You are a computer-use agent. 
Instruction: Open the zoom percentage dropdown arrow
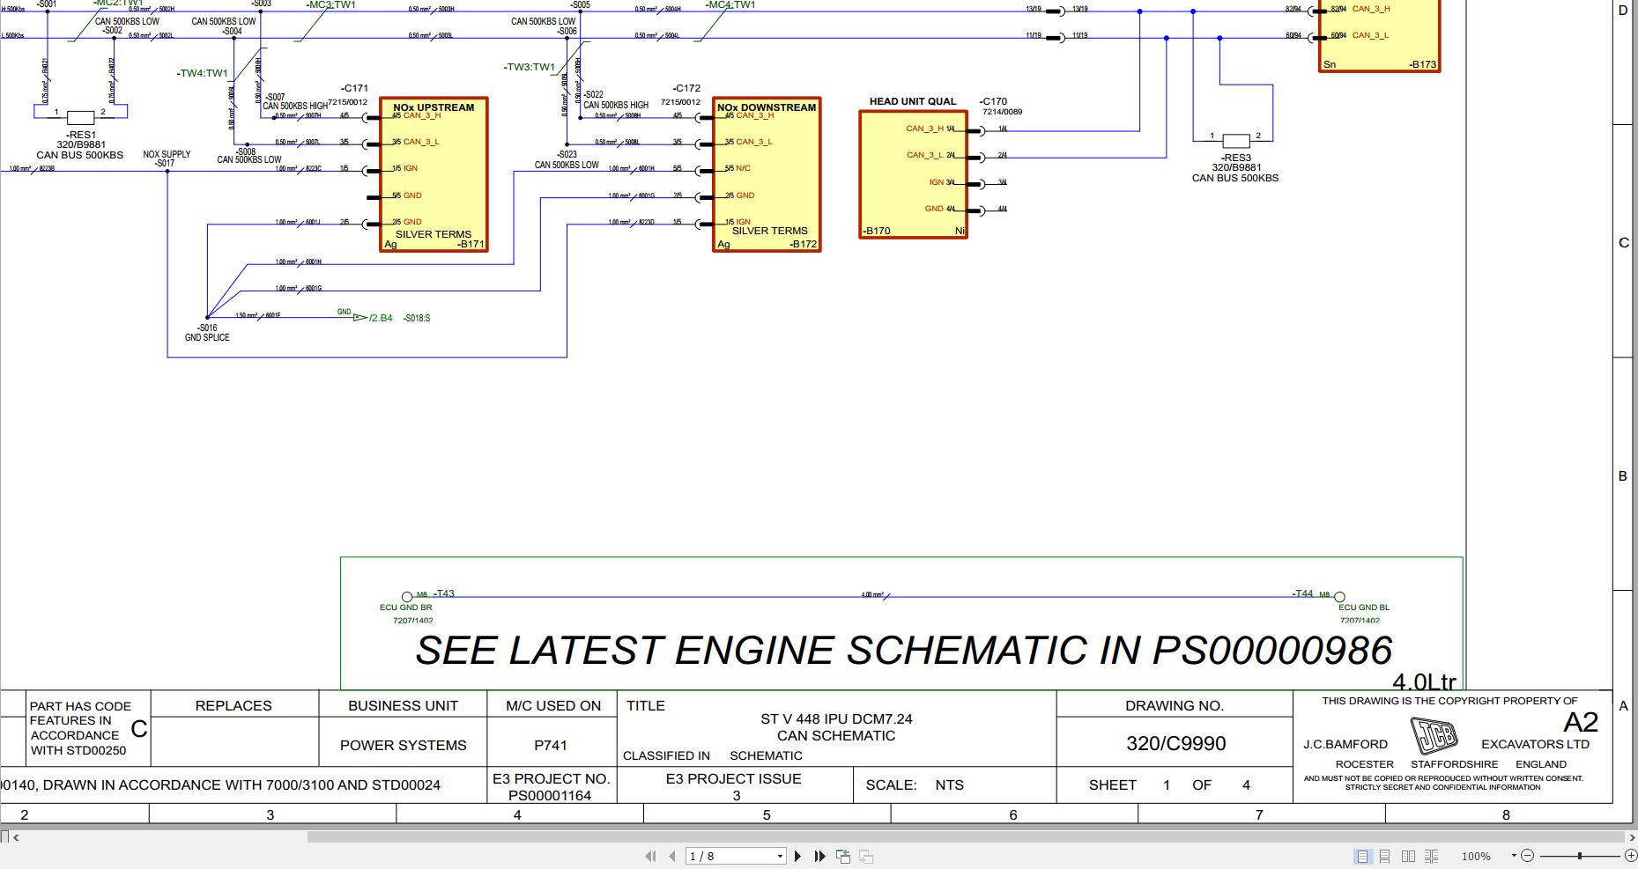pyautogui.click(x=1514, y=855)
